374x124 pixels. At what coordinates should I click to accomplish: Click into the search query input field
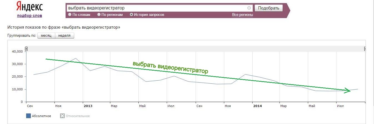[157, 8]
